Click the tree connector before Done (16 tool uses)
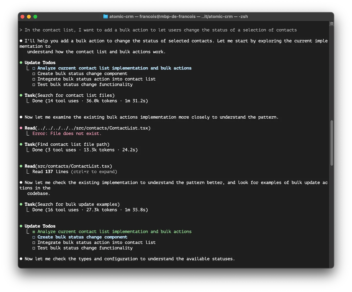This screenshot has width=352, height=292. (28, 210)
